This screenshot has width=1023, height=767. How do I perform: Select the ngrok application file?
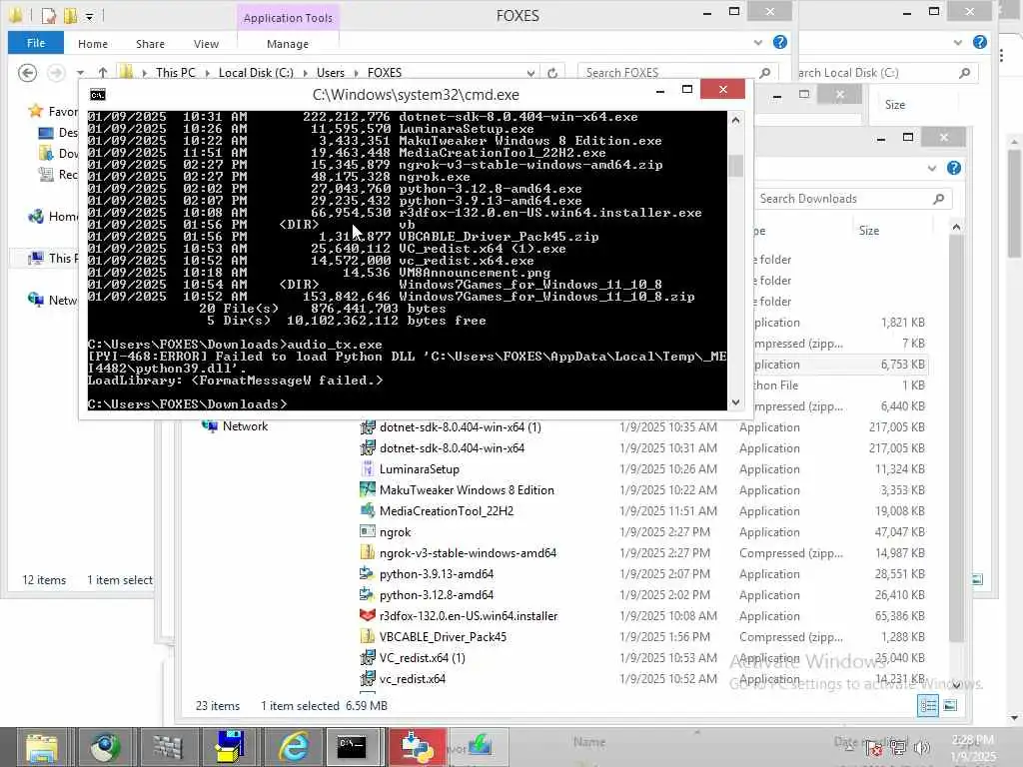[x=396, y=532]
